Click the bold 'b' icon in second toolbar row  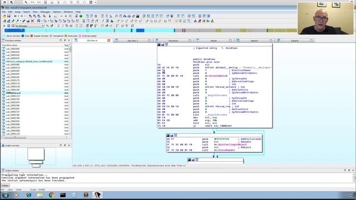point(112,21)
